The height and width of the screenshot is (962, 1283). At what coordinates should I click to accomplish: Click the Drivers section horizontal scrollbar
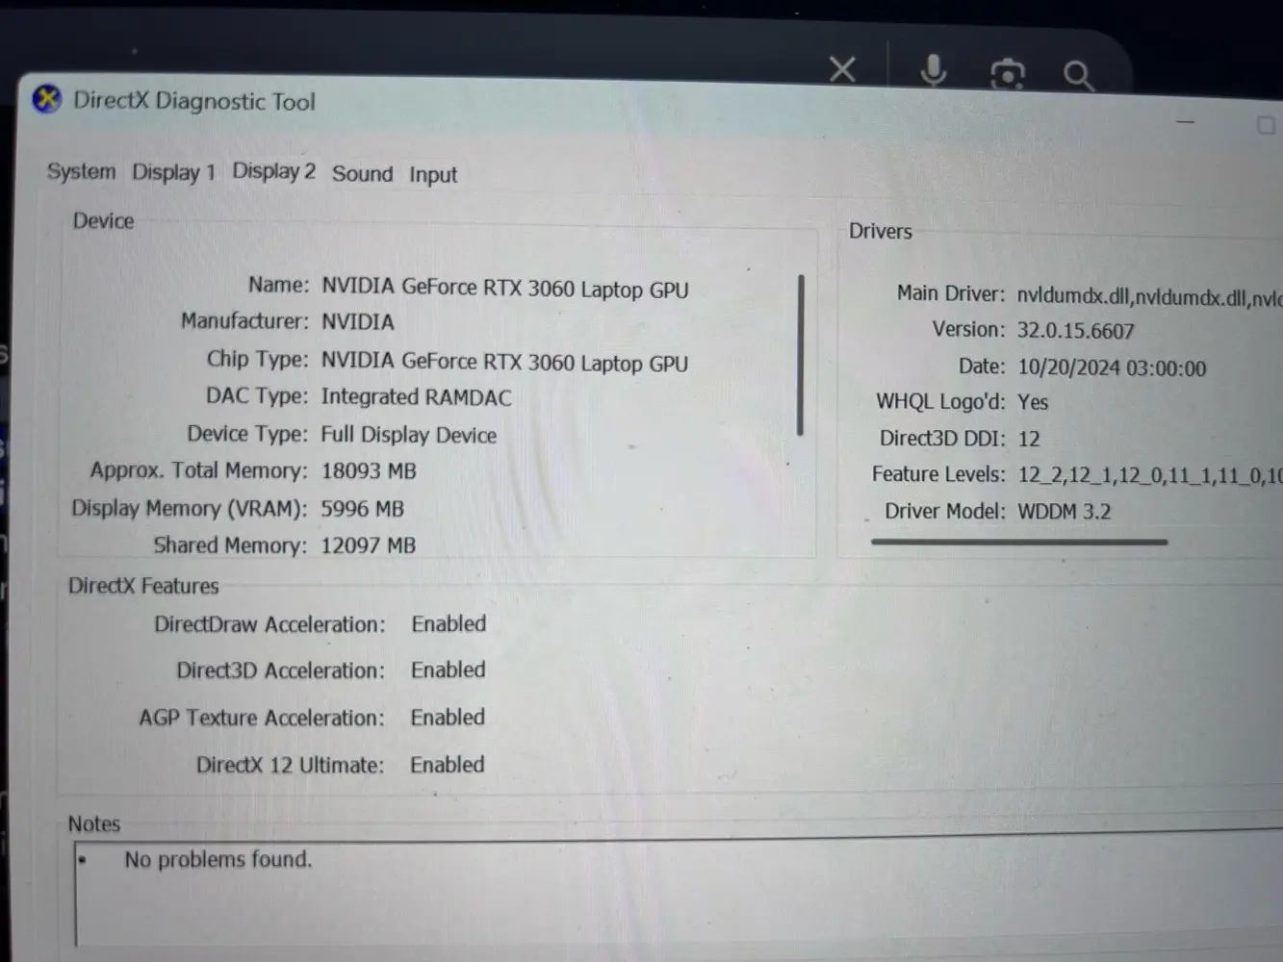[x=1018, y=543]
